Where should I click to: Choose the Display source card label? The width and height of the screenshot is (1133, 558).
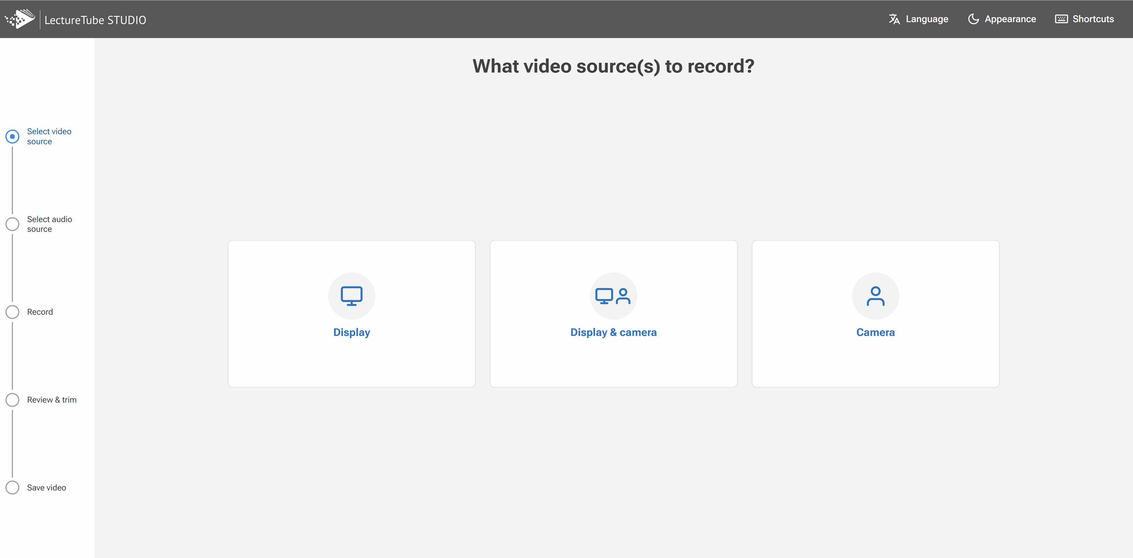351,332
